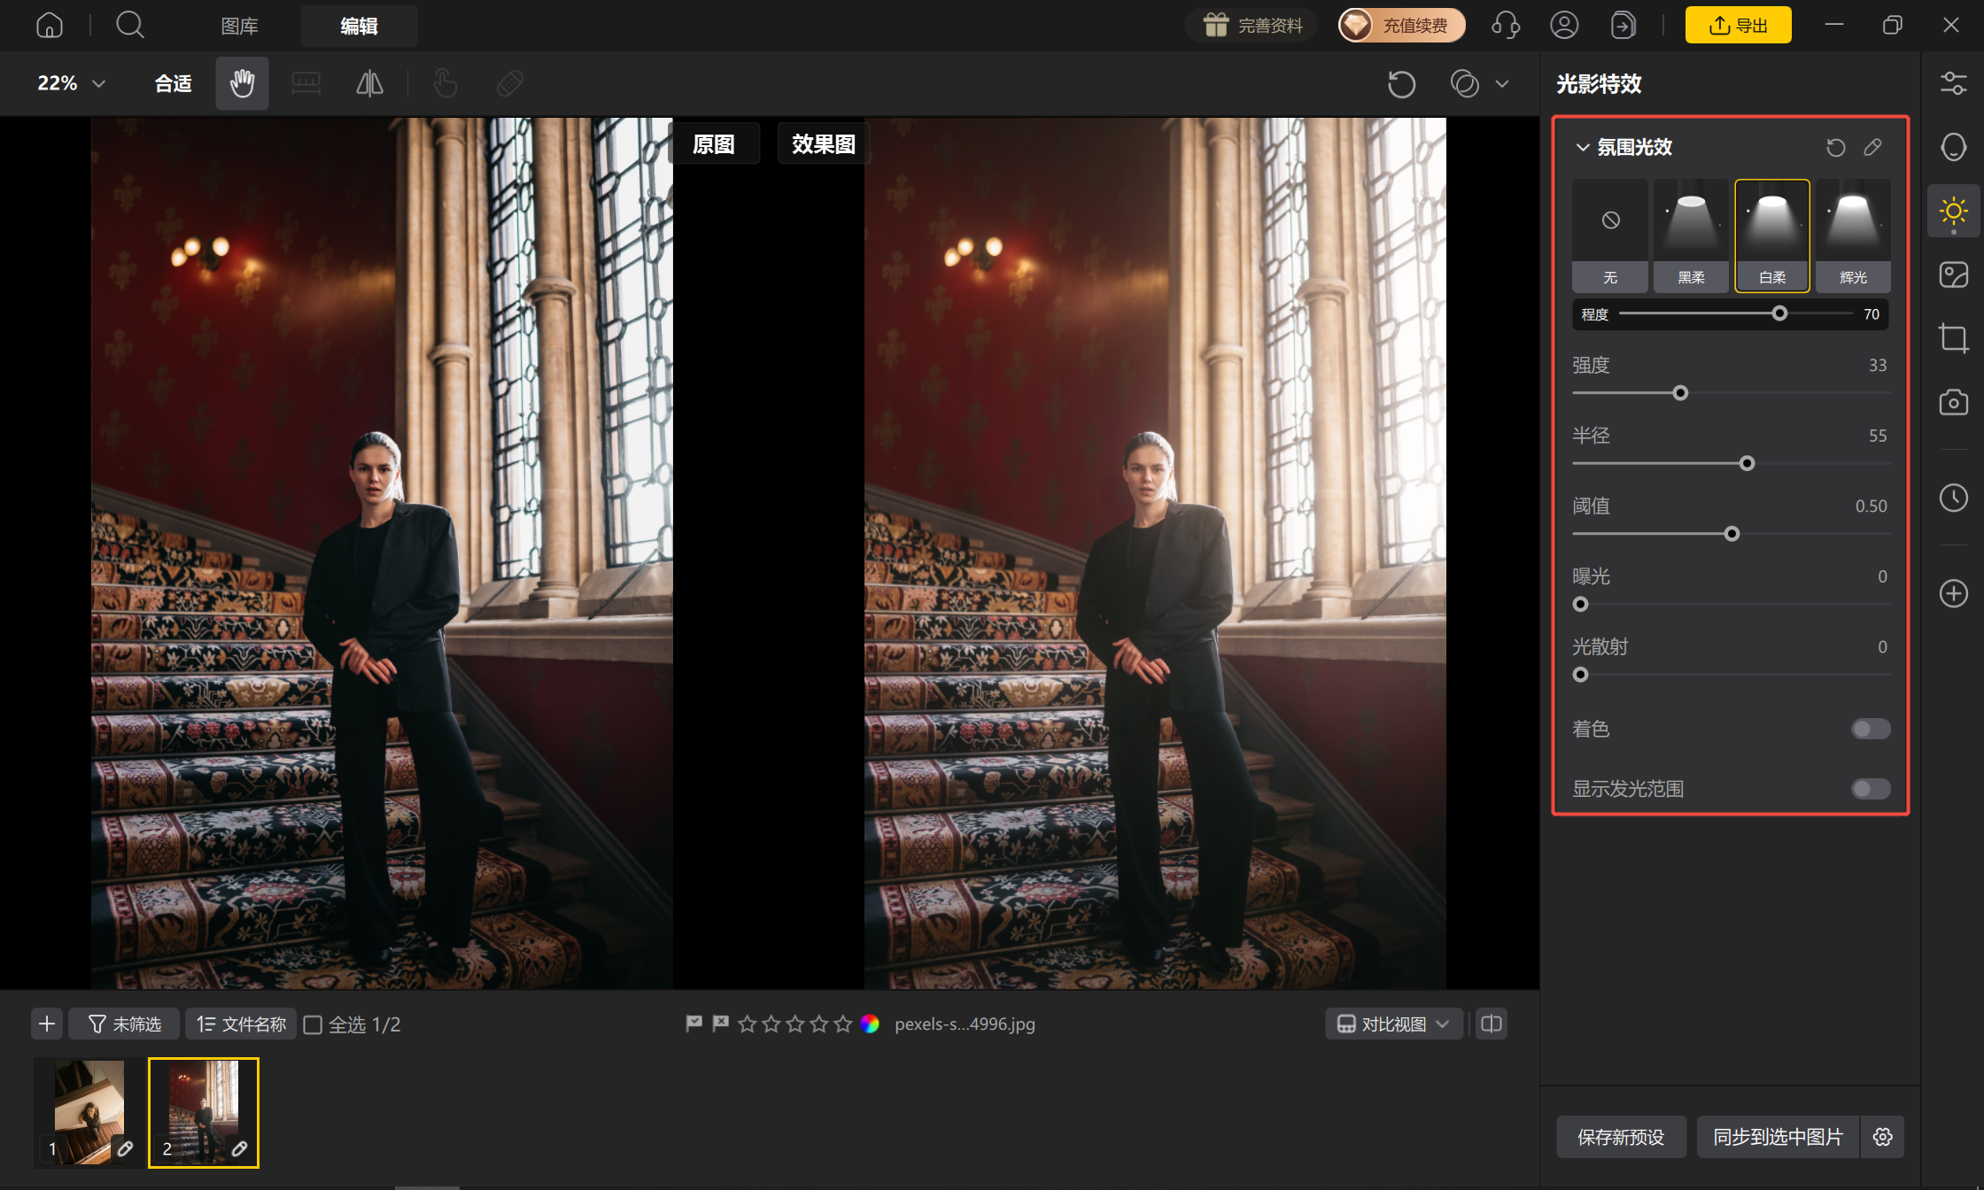Toggle the 着色 switch
Screen dimensions: 1984x1190
click(1871, 729)
